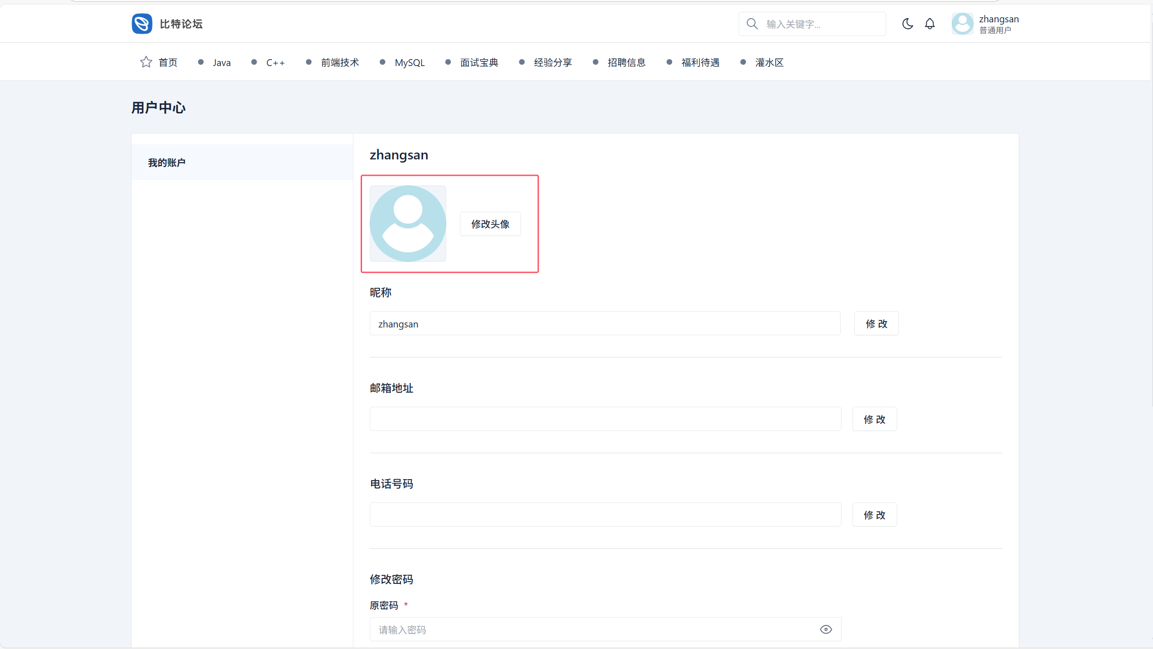
Task: Click 修改 next to nickname field
Action: click(x=876, y=323)
